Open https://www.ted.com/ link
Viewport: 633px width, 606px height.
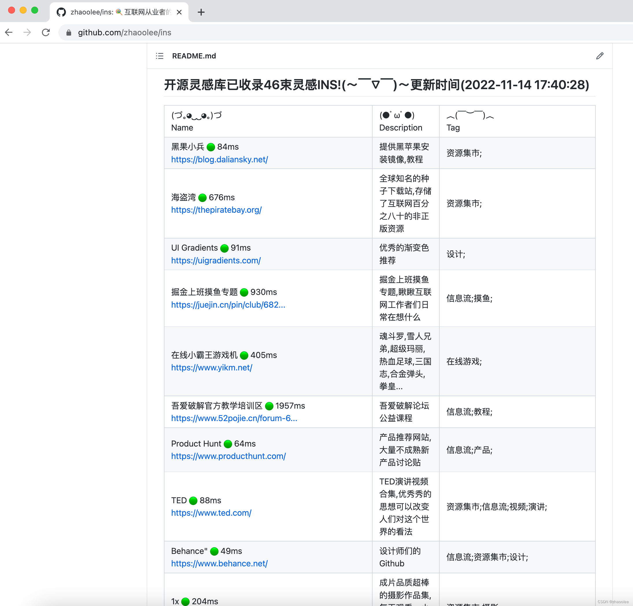[211, 513]
